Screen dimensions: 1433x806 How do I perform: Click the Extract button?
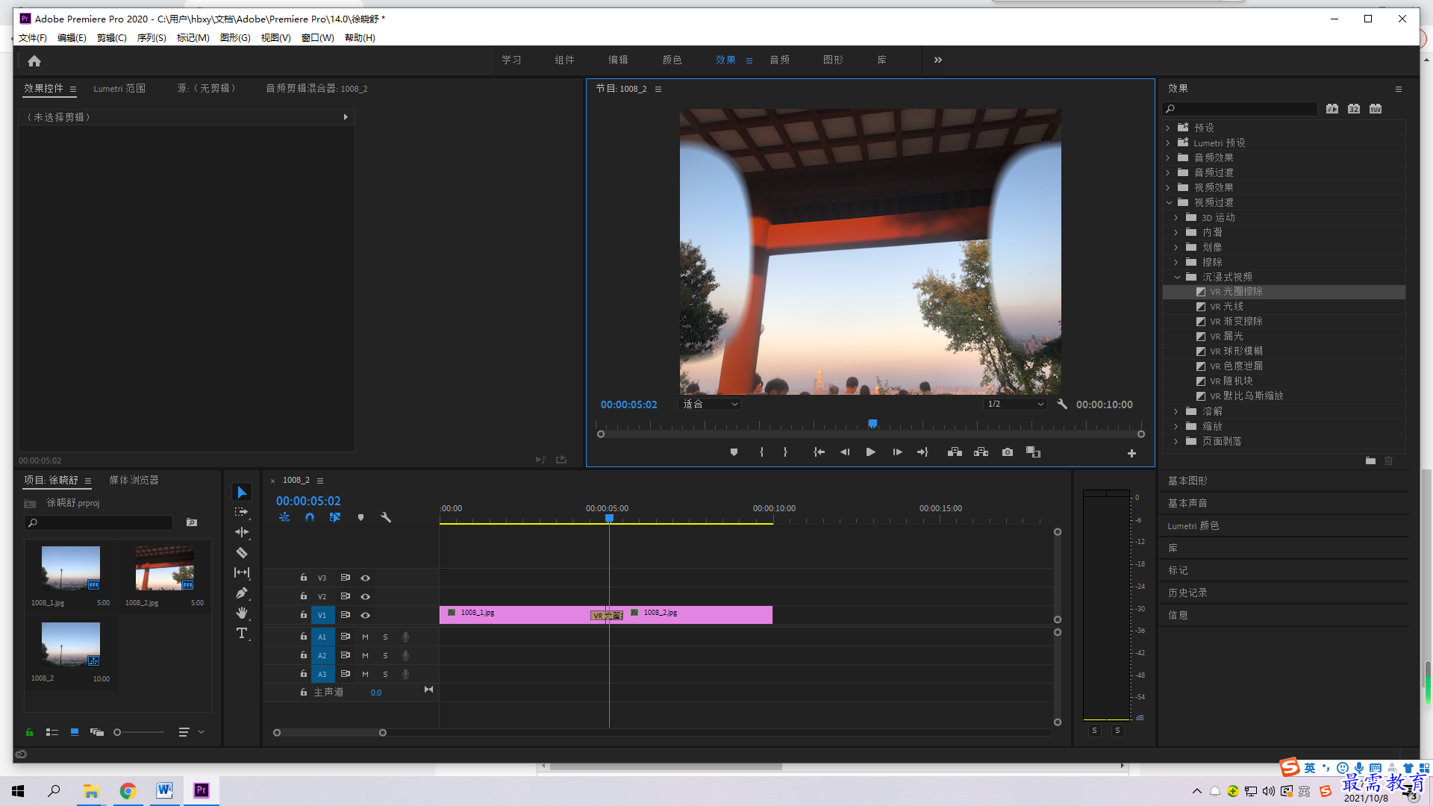(981, 452)
